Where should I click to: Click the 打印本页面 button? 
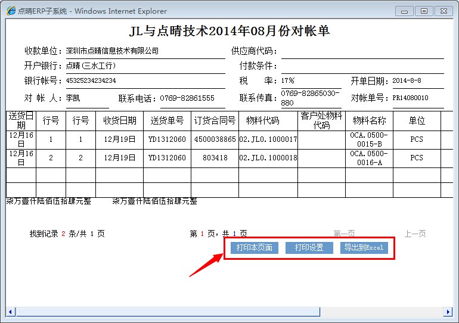pyautogui.click(x=254, y=248)
